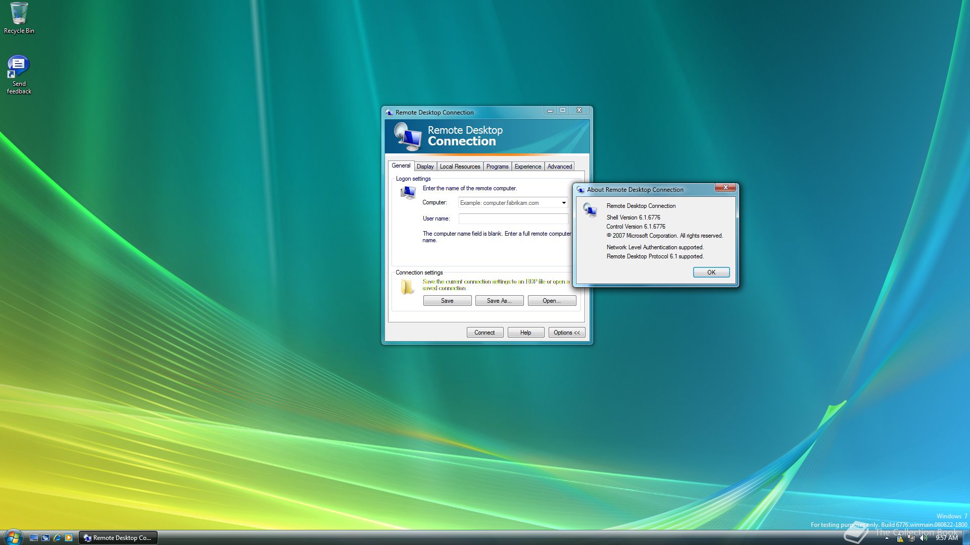
Task: Click the Remote Desktop banner monitor icon
Action: (408, 137)
